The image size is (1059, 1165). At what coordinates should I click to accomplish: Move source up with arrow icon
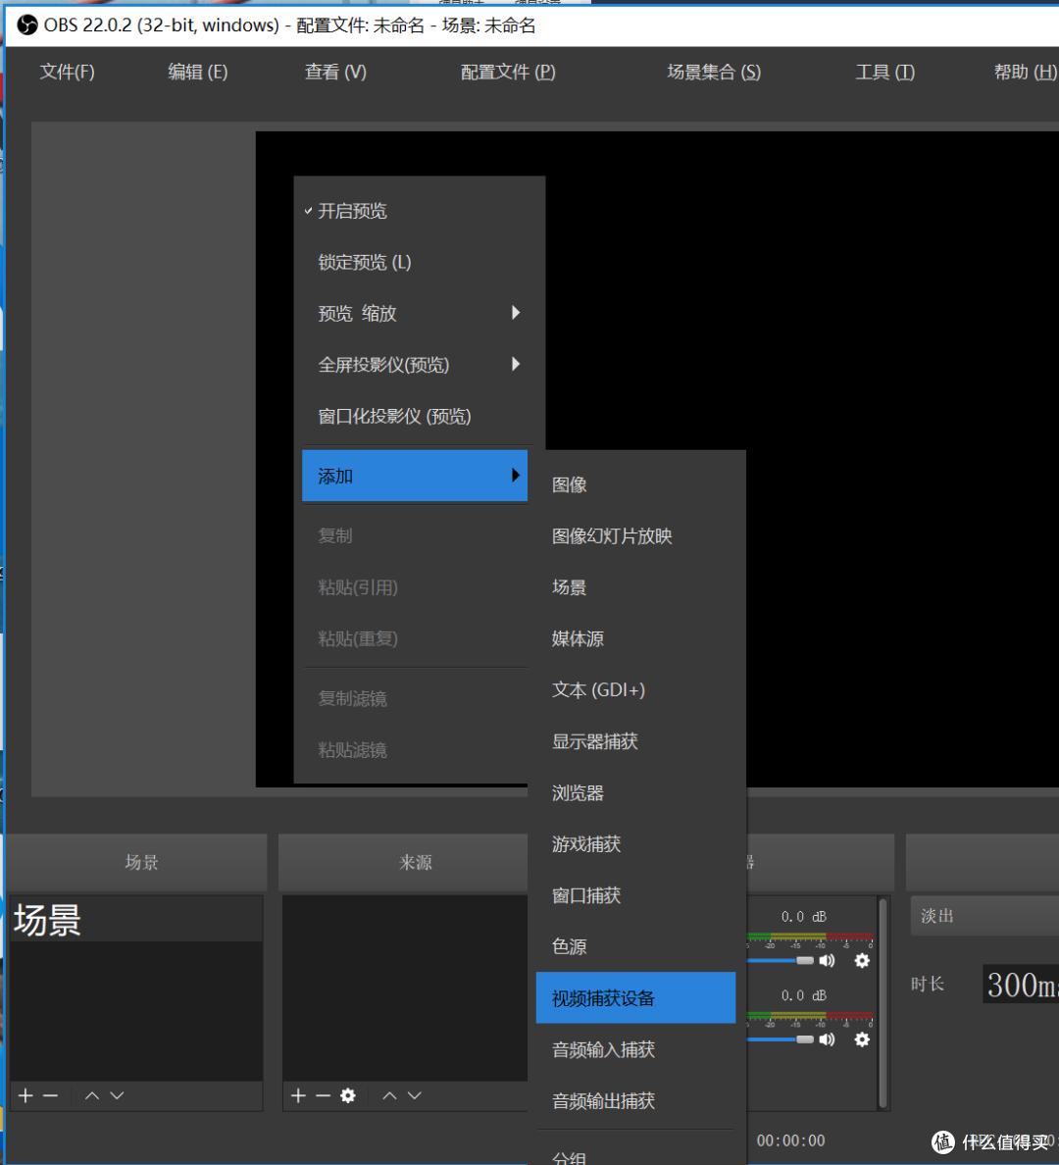click(389, 1095)
